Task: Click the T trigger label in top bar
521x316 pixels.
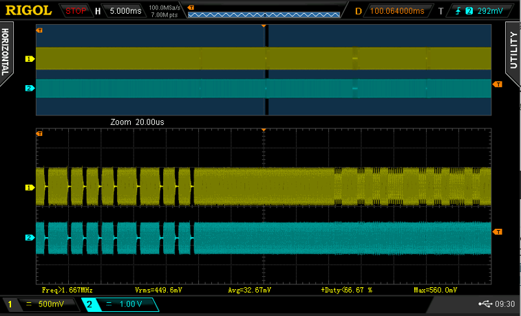Action: pyautogui.click(x=440, y=11)
